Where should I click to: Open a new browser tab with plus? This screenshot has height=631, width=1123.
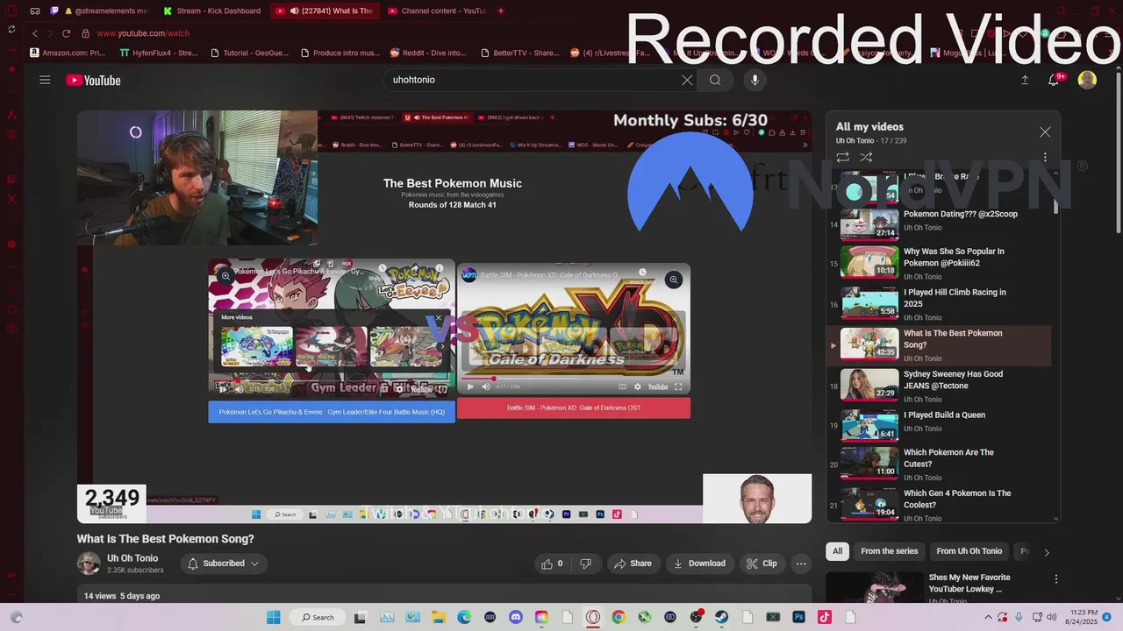[x=501, y=11]
